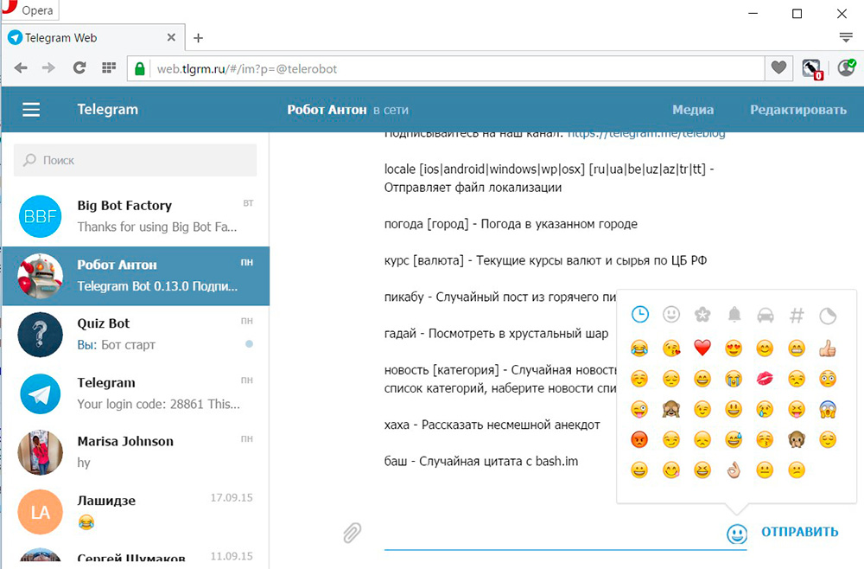Insert the see-no-evil monkey emoji

tap(671, 409)
